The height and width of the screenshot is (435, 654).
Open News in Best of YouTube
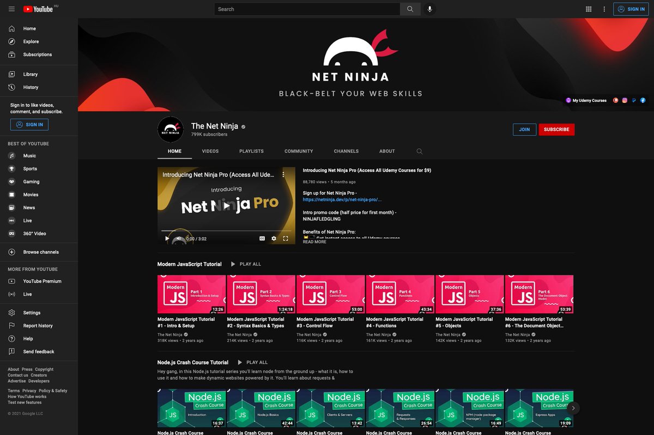coord(39,208)
